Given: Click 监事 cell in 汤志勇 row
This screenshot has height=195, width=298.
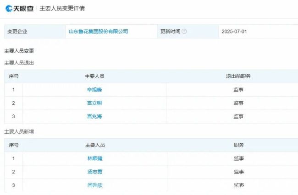Looking at the screenshot, I should point(239,172).
